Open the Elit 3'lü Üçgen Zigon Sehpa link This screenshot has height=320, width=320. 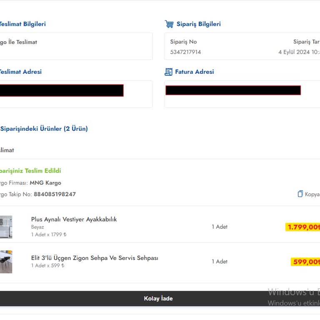tap(95, 258)
